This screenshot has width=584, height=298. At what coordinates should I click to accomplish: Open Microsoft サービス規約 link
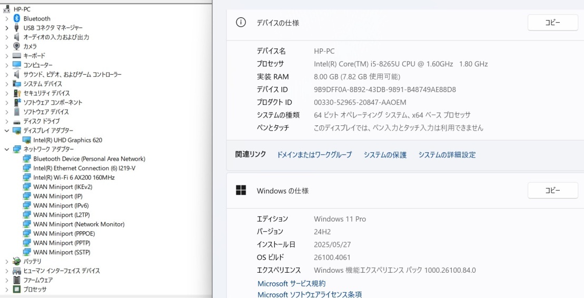pyautogui.click(x=292, y=283)
